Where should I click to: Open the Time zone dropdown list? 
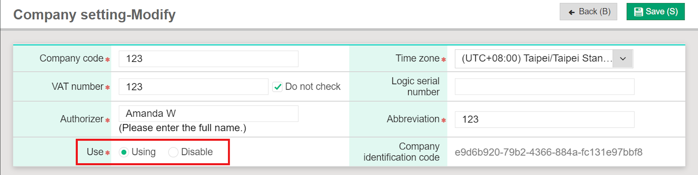click(x=536, y=59)
